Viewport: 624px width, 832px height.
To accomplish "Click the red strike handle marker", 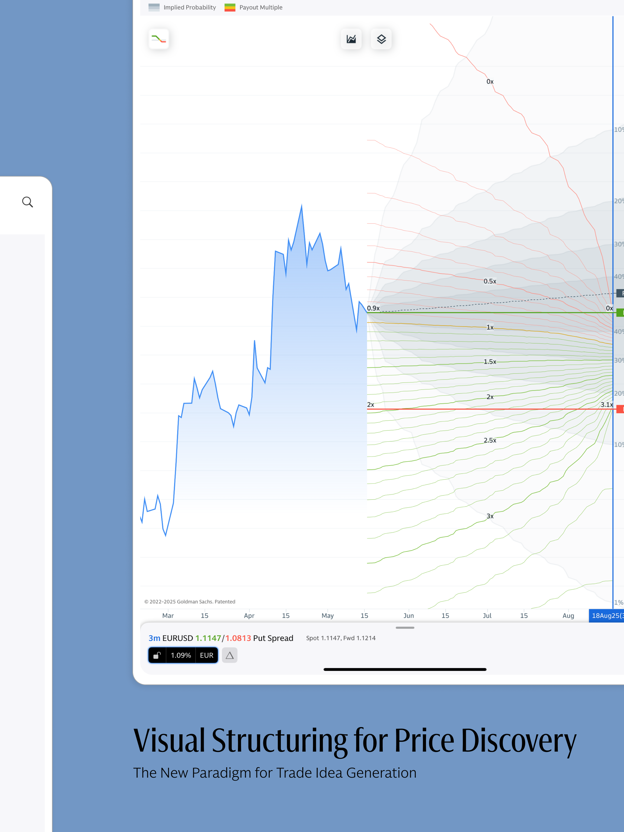I will click(x=620, y=409).
